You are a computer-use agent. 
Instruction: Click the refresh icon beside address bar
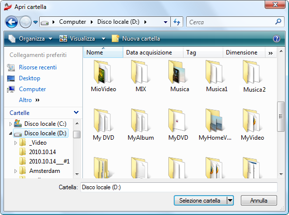tap(177, 22)
